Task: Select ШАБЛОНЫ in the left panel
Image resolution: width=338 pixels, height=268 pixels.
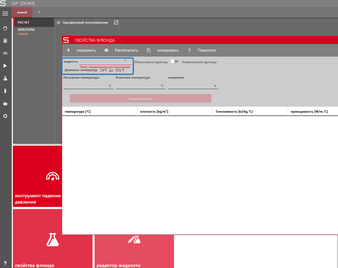Action: 26,29
